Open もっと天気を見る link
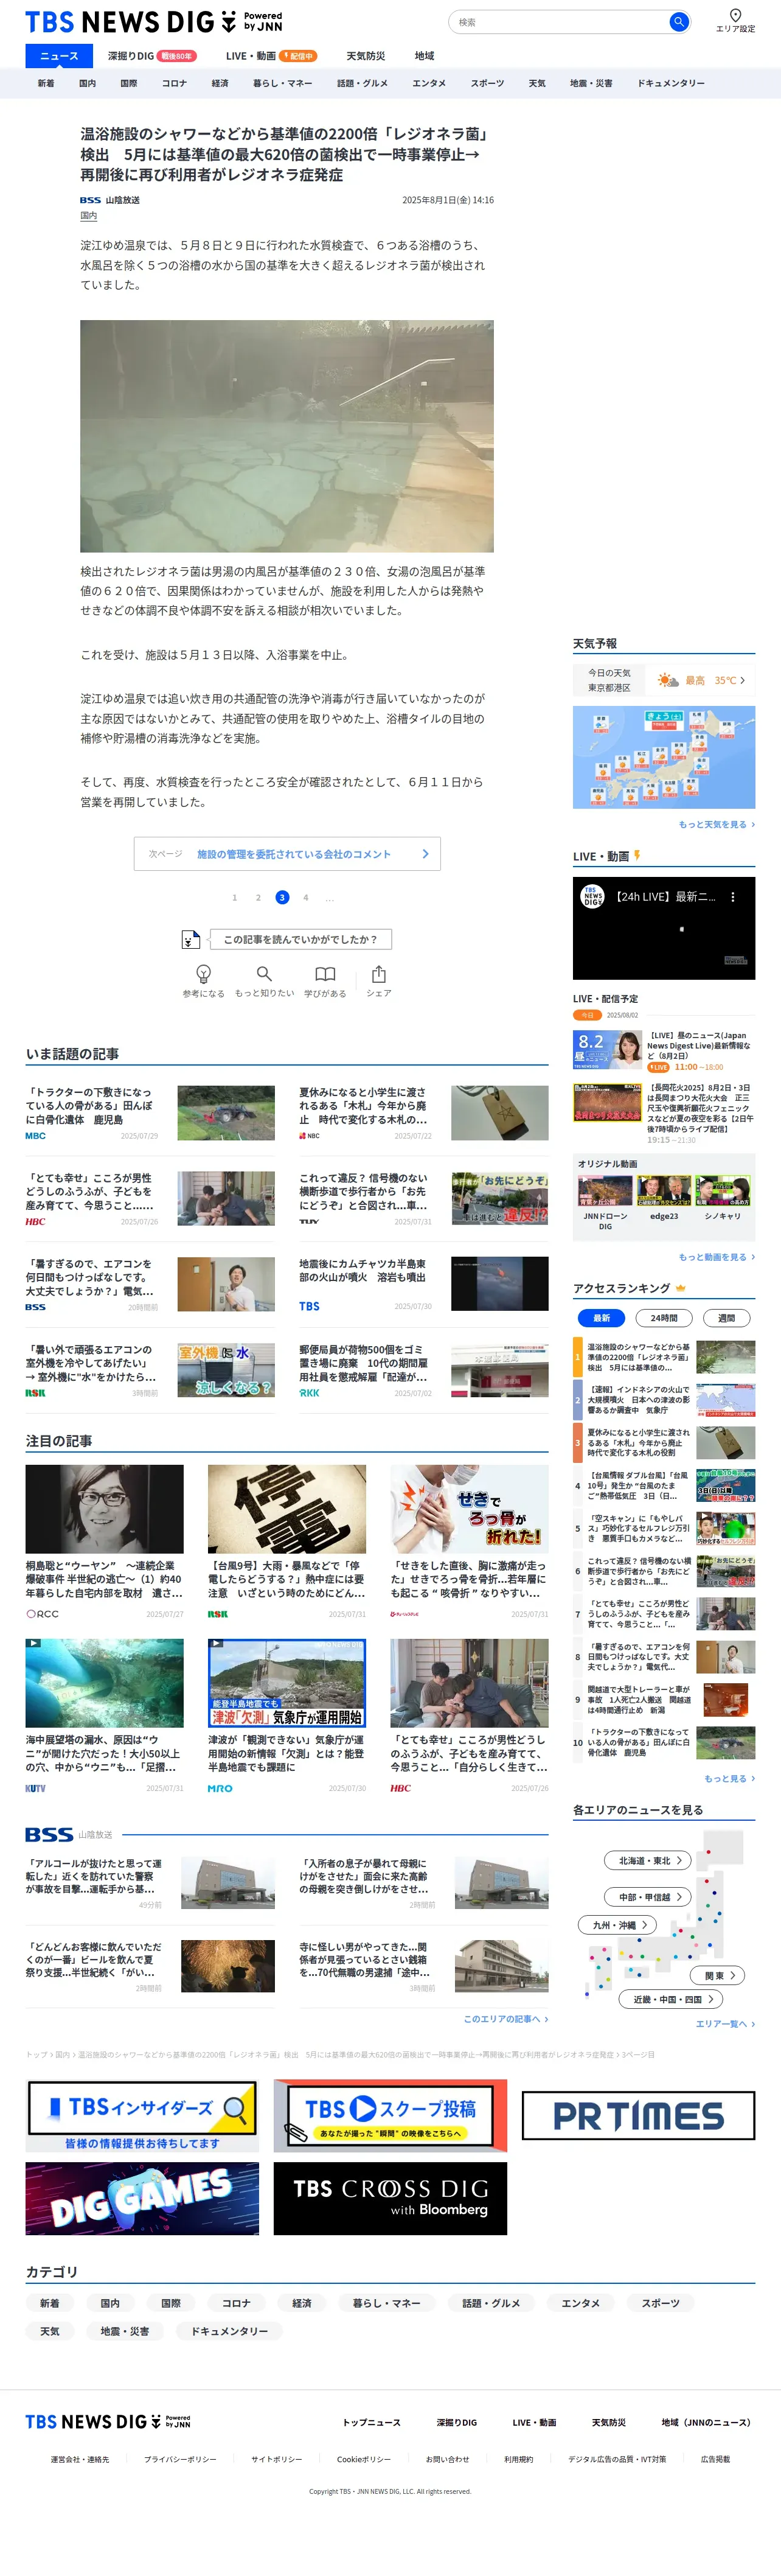Viewport: 781px width, 2576px height. (717, 824)
